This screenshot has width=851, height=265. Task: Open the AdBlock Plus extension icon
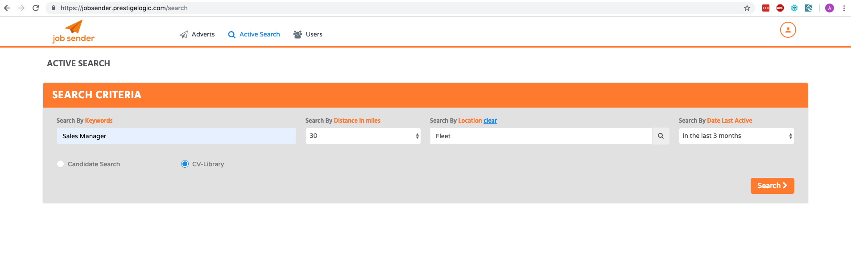point(780,8)
